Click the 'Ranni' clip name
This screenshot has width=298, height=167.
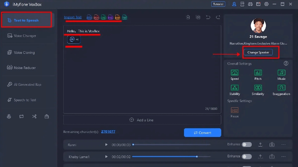72,145
